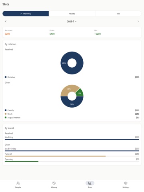Click the $50 amount beside Opening

[x=138, y=159]
